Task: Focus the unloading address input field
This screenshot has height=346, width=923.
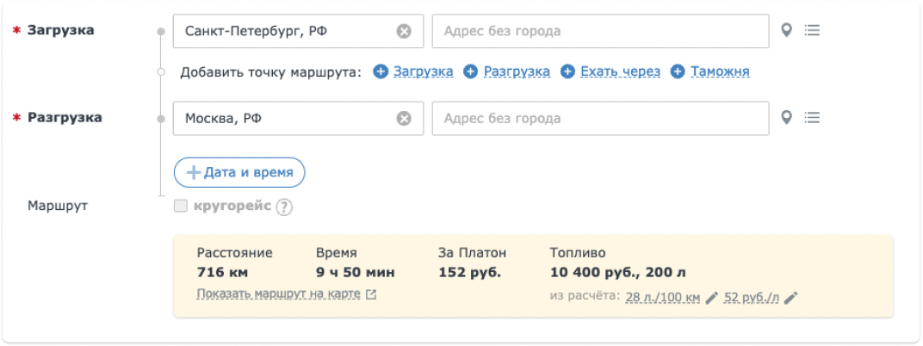Action: (599, 119)
